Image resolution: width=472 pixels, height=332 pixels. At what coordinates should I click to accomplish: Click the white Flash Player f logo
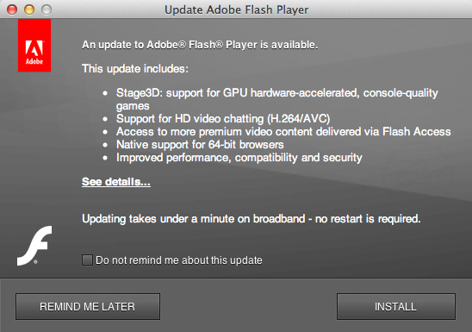point(34,246)
